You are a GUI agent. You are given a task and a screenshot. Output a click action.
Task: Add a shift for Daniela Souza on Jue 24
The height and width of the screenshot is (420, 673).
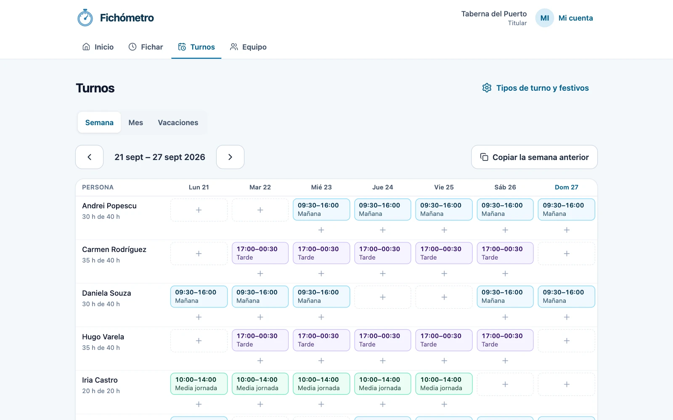(383, 297)
